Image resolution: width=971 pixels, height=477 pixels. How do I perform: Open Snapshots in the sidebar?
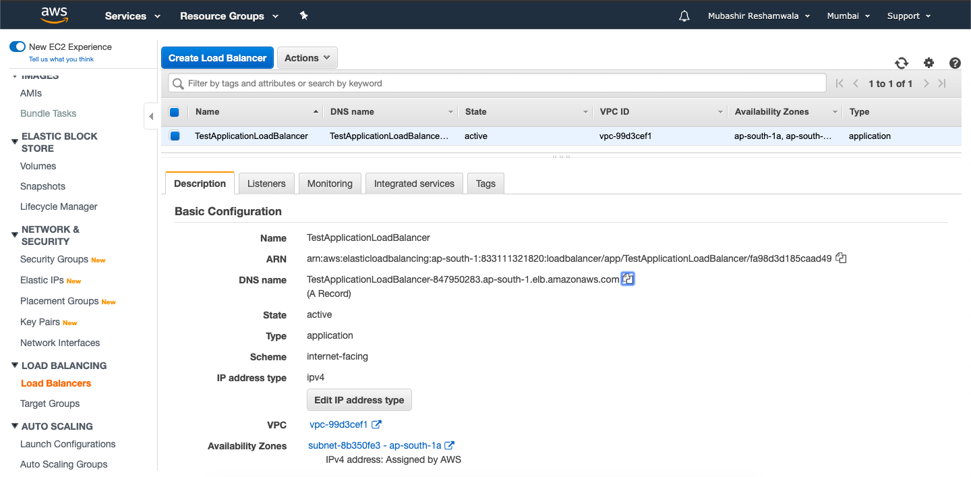coord(43,186)
